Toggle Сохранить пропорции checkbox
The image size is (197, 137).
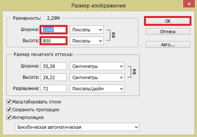point(9,110)
